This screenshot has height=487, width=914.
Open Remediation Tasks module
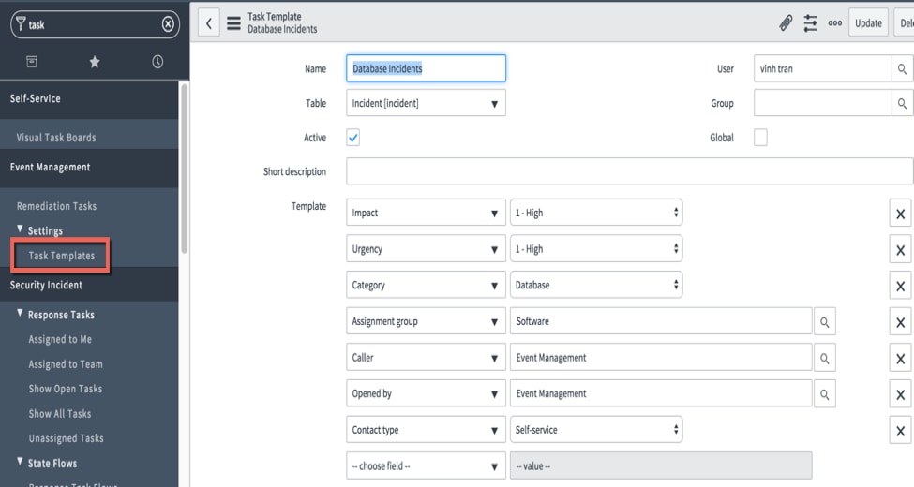(56, 206)
